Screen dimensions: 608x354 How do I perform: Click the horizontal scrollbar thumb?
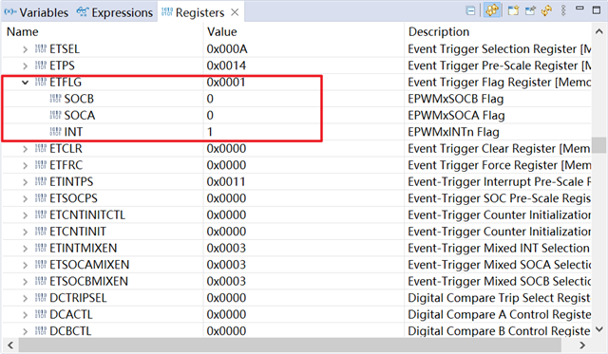290,345
